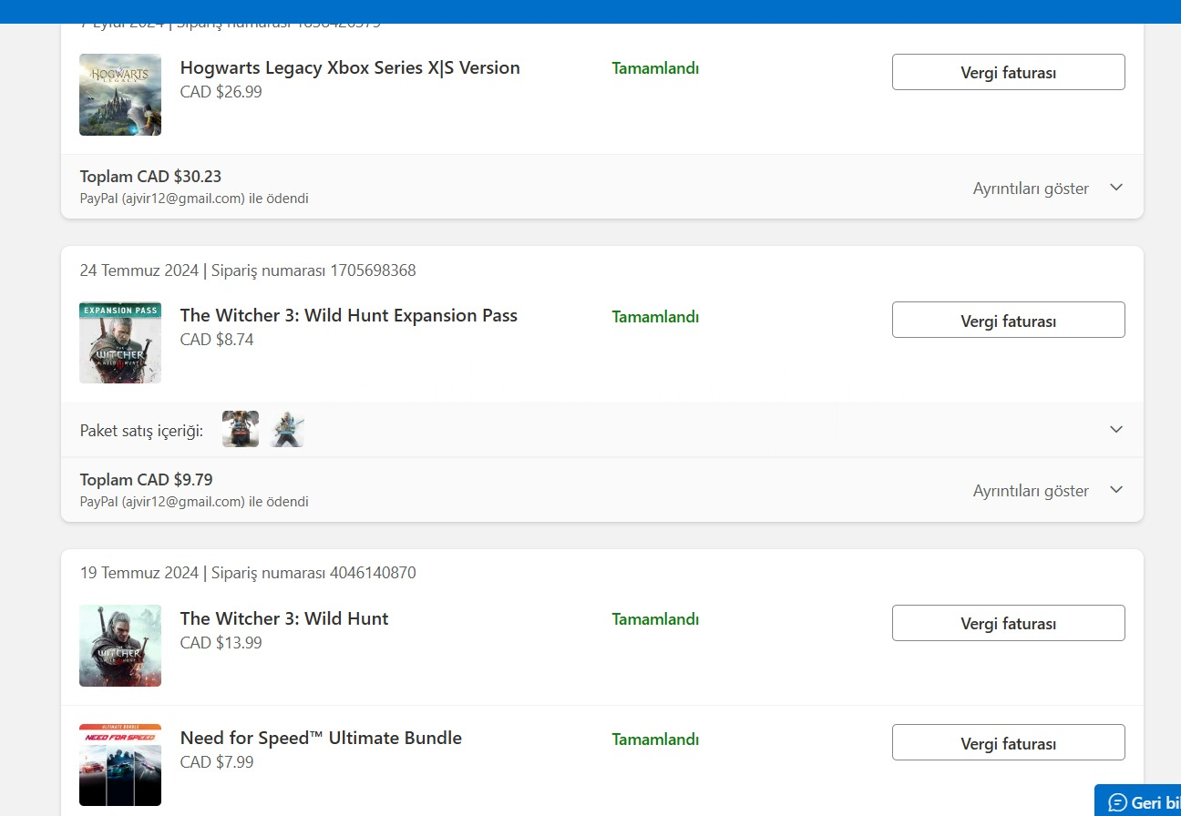Open The Witcher 3: Wild Hunt title link
Image resolution: width=1181 pixels, height=816 pixels.
(x=284, y=618)
